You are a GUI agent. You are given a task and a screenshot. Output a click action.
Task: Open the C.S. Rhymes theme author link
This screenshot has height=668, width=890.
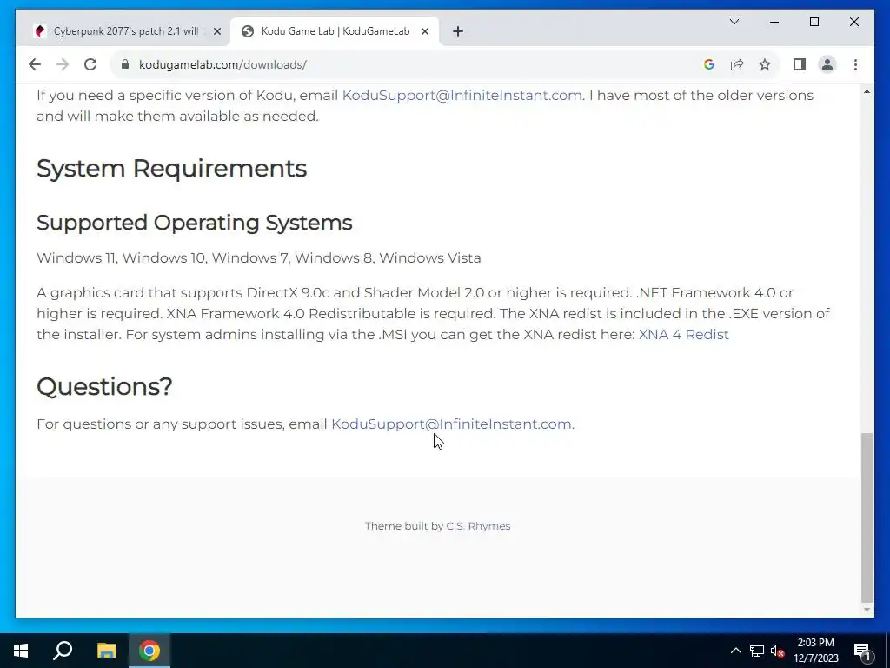click(478, 526)
